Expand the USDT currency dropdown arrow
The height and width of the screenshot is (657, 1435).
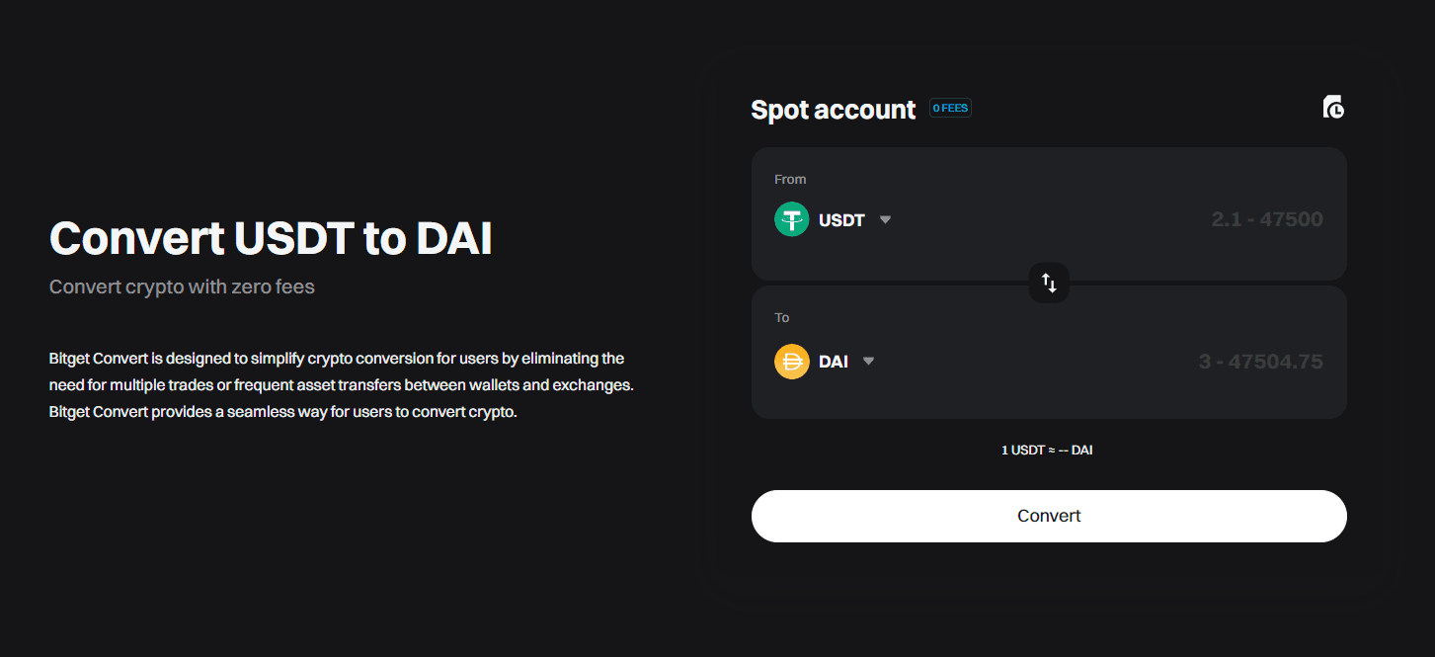885,219
